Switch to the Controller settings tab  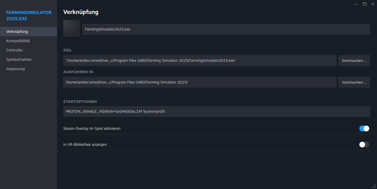click(15, 50)
